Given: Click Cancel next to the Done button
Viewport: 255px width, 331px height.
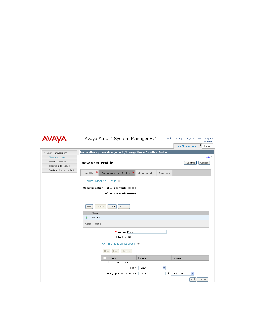Looking at the screenshot, I should point(124,207).
